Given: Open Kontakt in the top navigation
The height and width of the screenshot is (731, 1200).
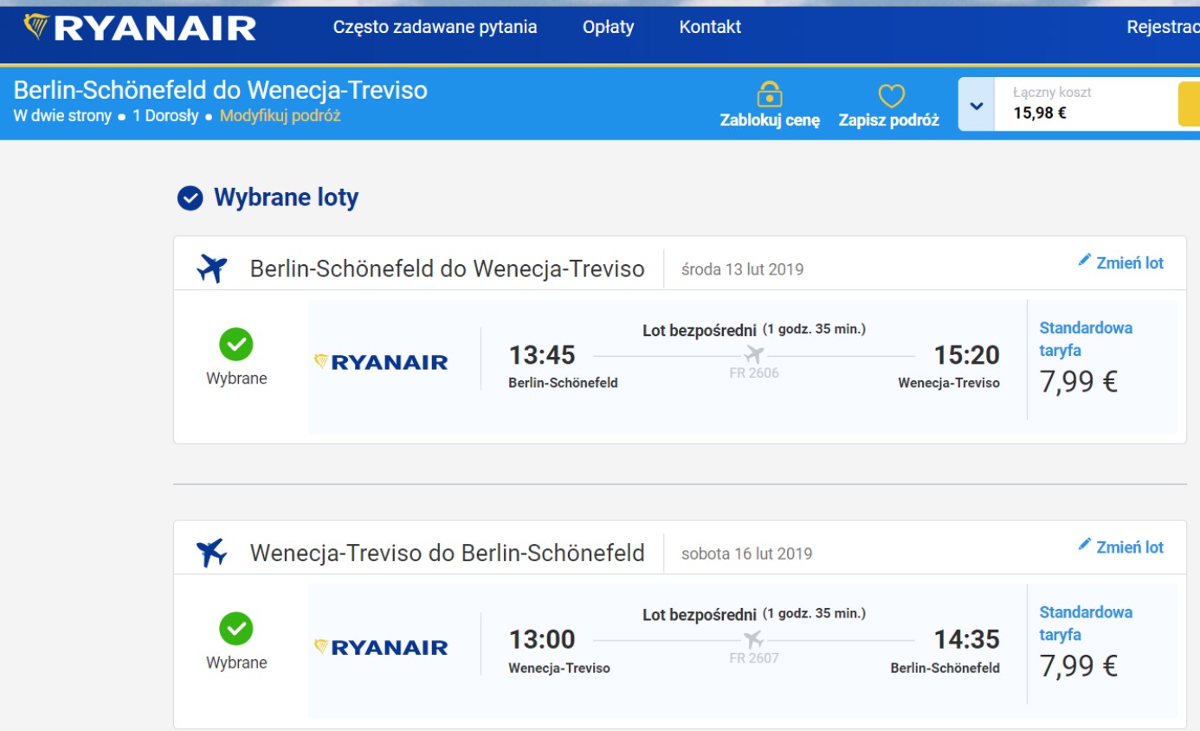Looking at the screenshot, I should pyautogui.click(x=710, y=27).
